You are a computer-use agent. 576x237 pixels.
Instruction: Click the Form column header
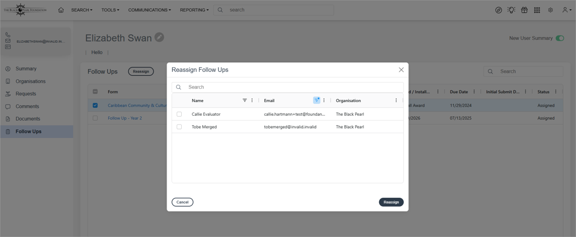coord(112,92)
